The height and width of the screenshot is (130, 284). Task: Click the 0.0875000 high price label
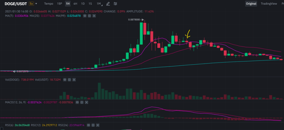point(134,20)
